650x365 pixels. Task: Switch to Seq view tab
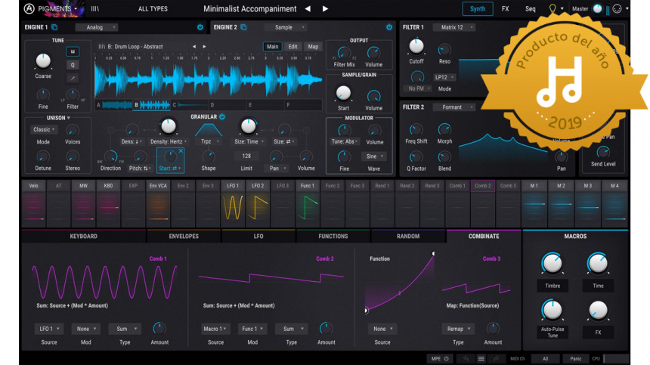[x=530, y=9]
